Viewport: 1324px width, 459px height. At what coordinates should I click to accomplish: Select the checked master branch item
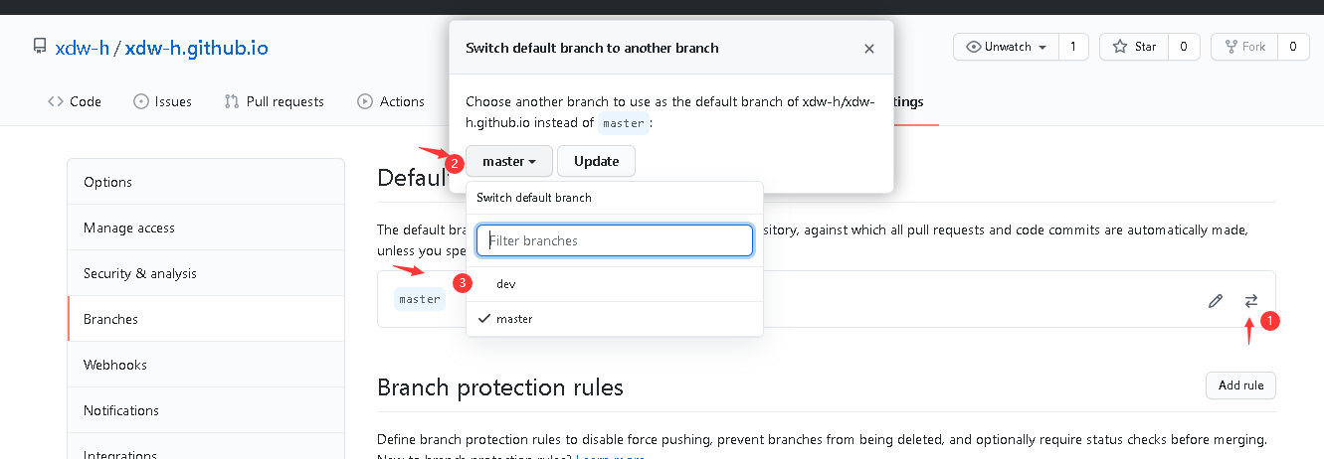click(514, 319)
